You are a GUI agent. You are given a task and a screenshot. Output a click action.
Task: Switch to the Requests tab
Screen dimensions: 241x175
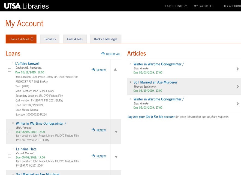(50, 39)
